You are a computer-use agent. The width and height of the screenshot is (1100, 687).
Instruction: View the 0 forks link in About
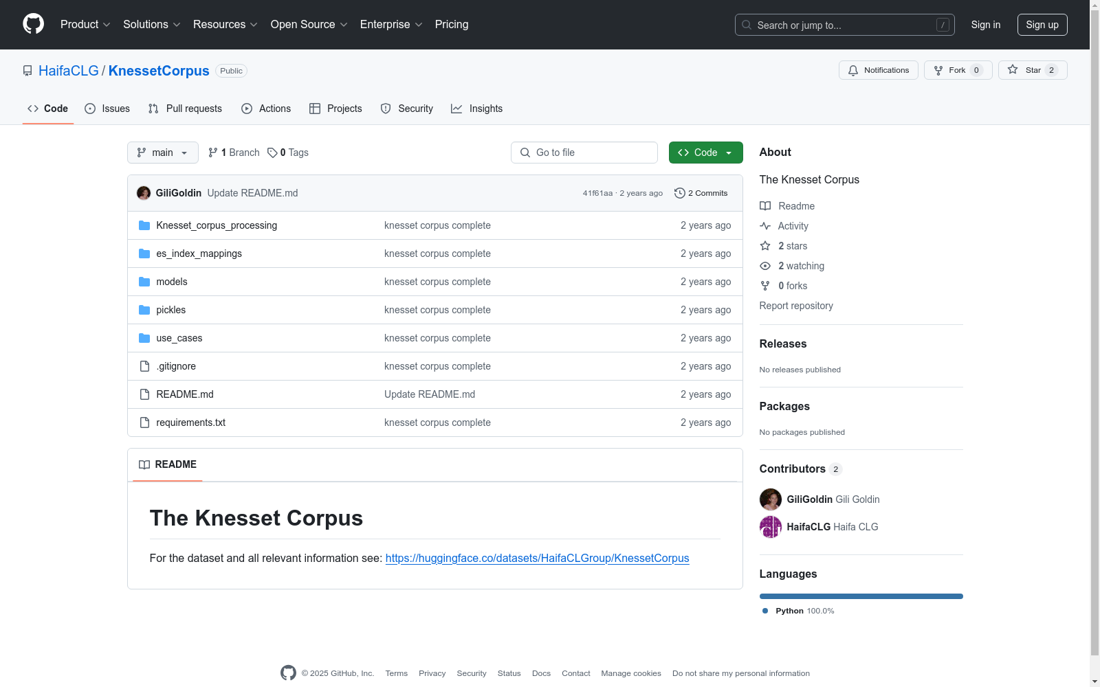point(784,286)
